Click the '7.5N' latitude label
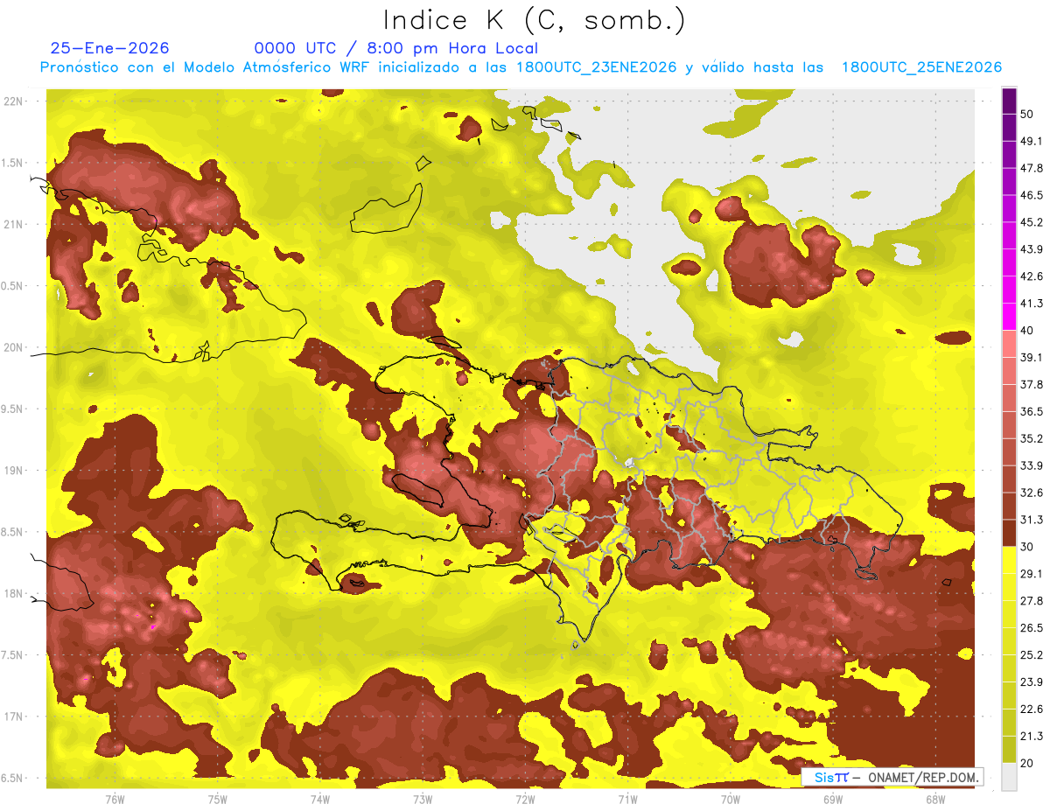This screenshot has height=811, width=1050. (14, 655)
